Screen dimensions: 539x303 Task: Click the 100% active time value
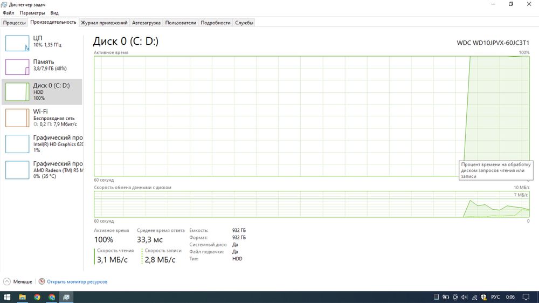coord(103,240)
